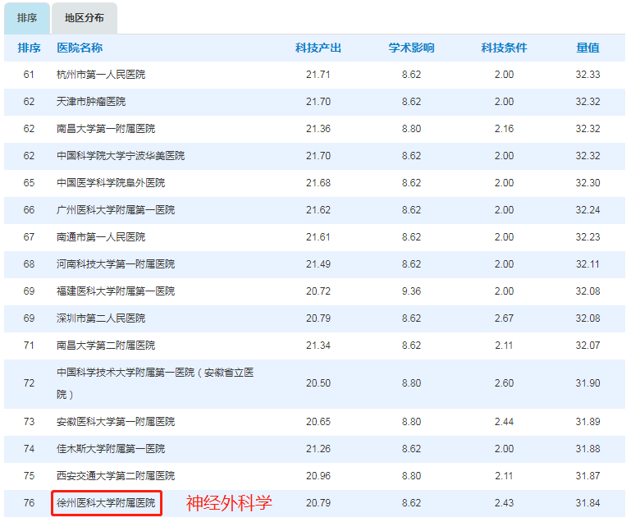Select hospital 天津市肿瘤医院
The height and width of the screenshot is (522, 631).
91,102
